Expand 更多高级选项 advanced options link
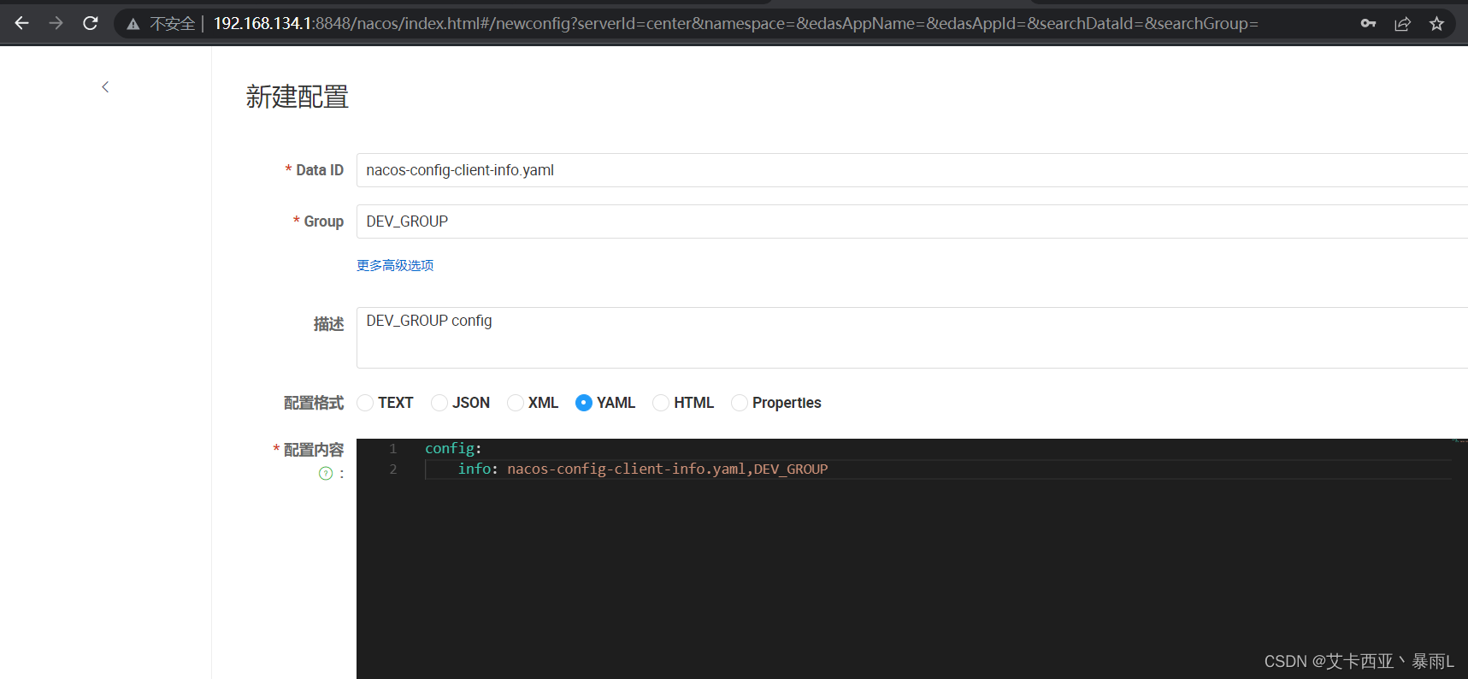The image size is (1468, 679). pos(395,265)
